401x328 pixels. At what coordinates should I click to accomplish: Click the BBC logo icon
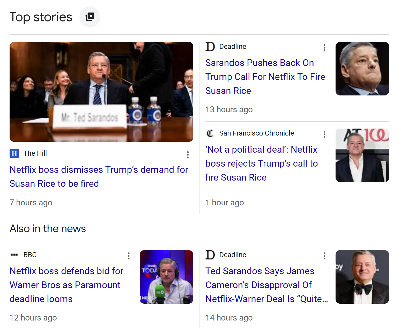tap(14, 255)
